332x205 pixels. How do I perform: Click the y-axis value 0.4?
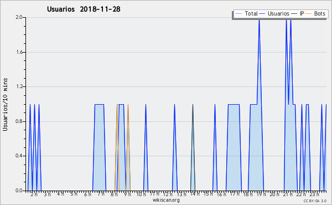point(19,156)
